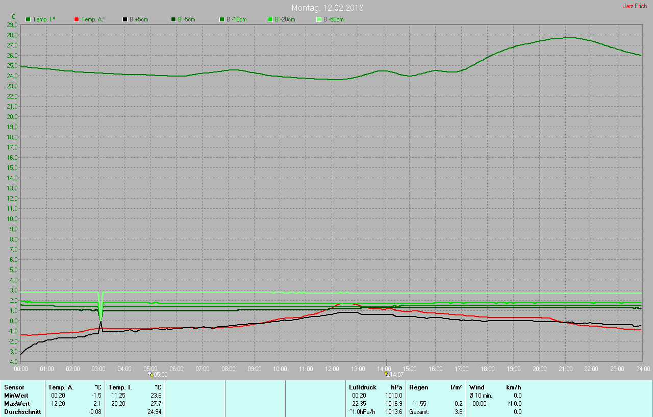Viewport: 653px width, 417px height.
Task: Click the rain Gesamt: label
Action: pyautogui.click(x=419, y=412)
